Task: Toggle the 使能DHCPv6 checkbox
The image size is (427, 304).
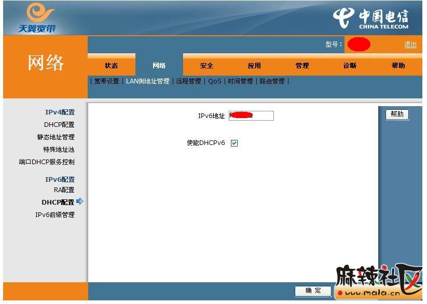Action: pos(234,143)
